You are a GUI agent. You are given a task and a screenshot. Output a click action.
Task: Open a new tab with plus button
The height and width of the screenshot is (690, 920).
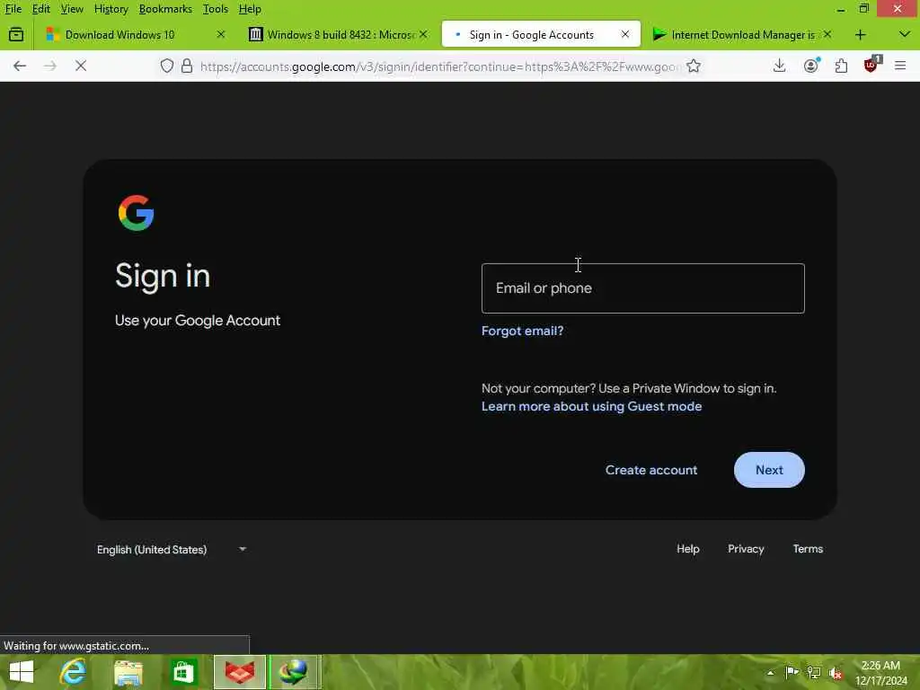[860, 35]
